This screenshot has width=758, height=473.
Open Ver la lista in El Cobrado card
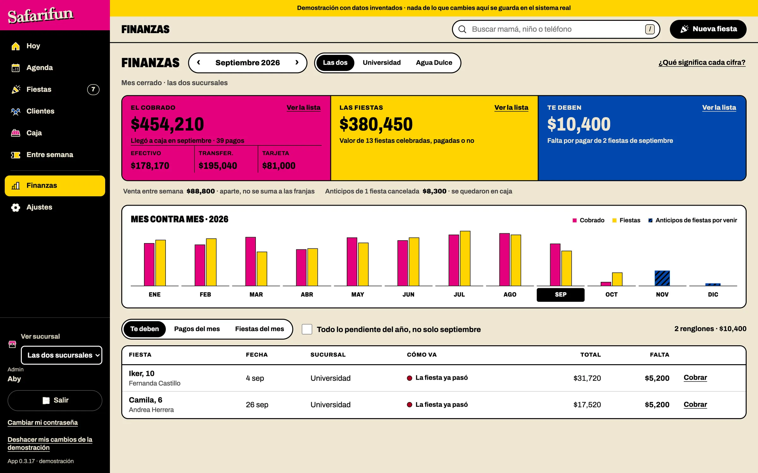coord(304,108)
